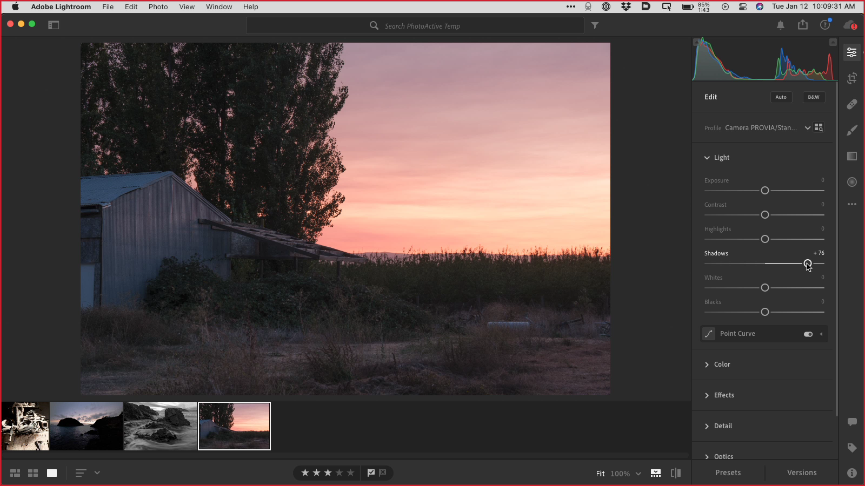Viewport: 865px width, 486px height.
Task: Toggle the Point Curve switch
Action: point(808,334)
